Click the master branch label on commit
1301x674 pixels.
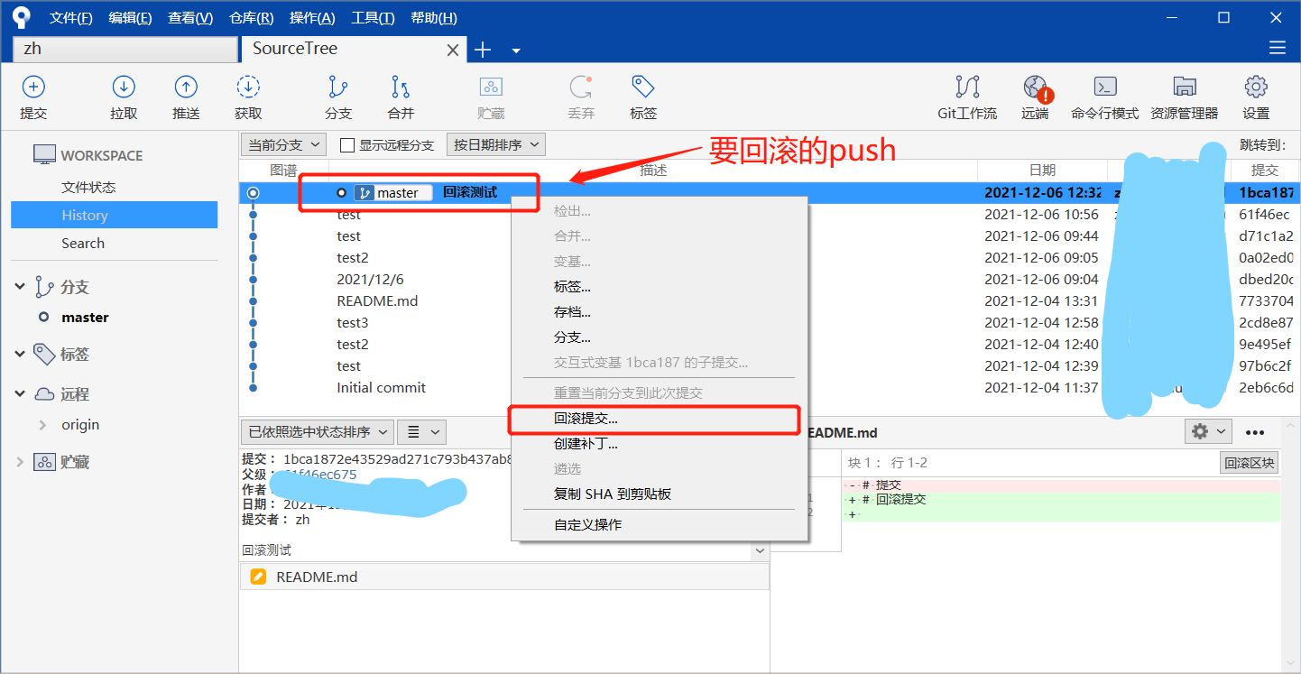click(392, 192)
